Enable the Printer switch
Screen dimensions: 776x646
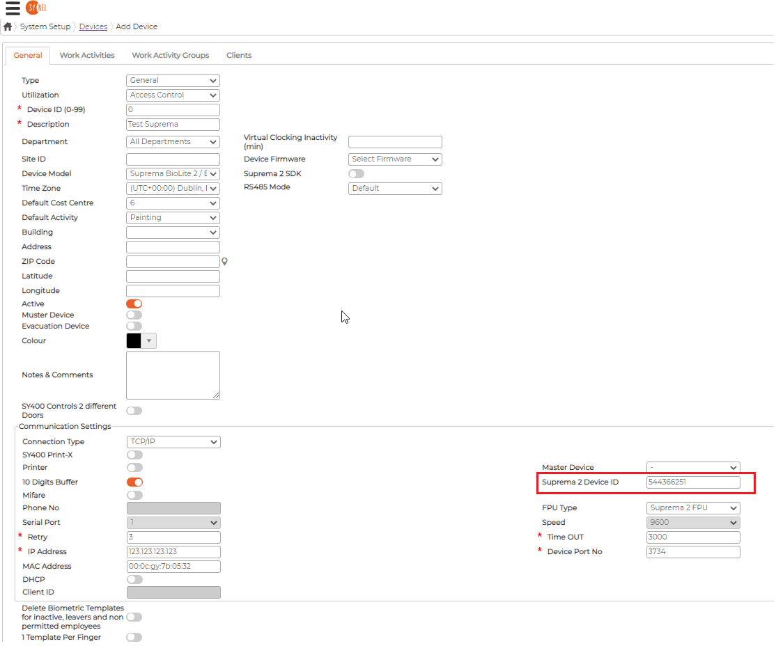pyautogui.click(x=134, y=467)
